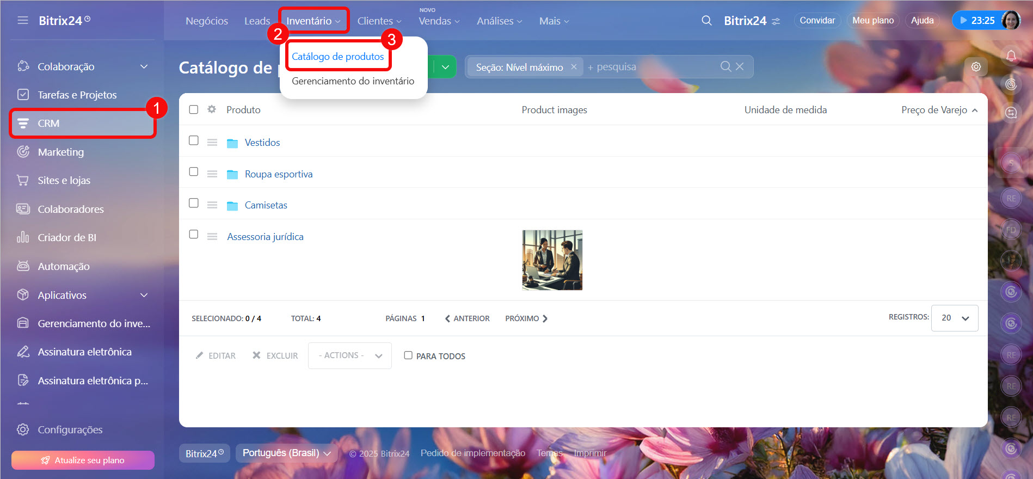Click the Automação robot icon

[23, 266]
